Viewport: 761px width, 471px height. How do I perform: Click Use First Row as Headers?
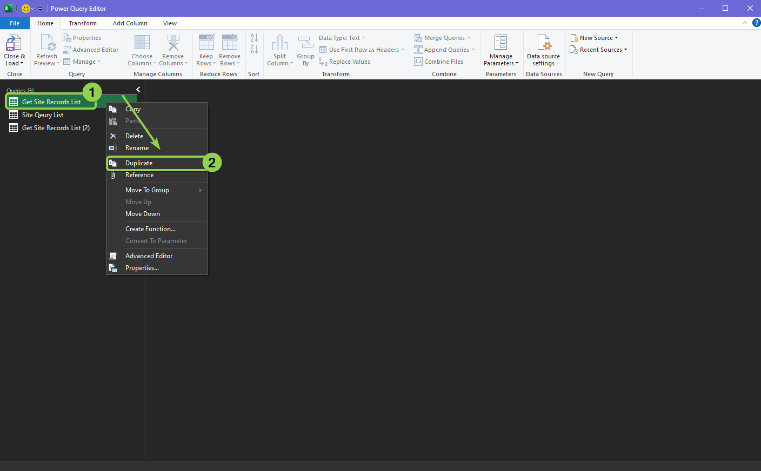click(x=362, y=50)
